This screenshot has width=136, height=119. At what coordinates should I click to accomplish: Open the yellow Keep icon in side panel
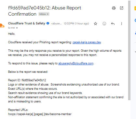(135, 8)
